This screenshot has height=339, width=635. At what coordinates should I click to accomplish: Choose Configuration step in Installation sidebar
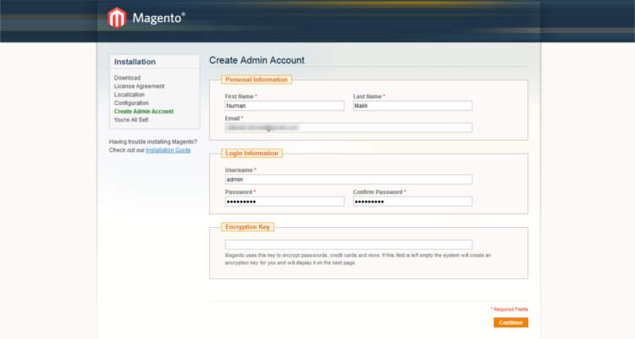(131, 103)
